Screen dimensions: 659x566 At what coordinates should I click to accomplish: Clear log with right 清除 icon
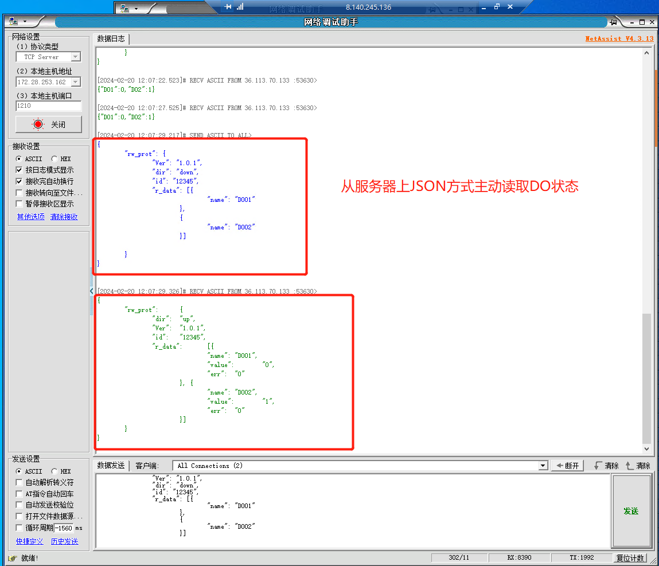631,466
